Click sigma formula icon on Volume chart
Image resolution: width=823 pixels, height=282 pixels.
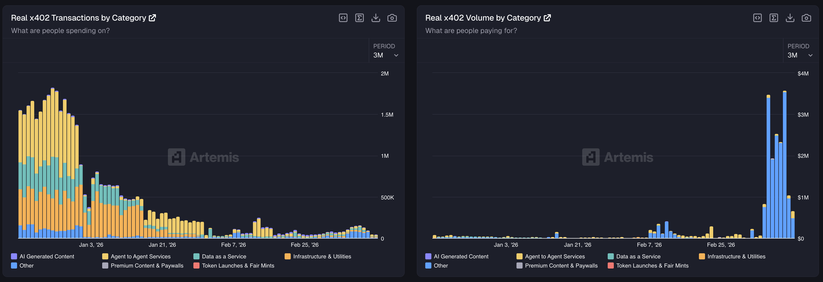coord(774,18)
